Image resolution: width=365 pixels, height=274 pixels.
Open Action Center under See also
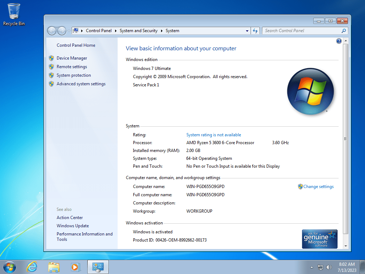coord(70,218)
